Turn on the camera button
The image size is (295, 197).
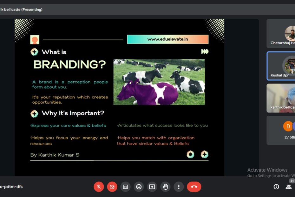(112, 187)
